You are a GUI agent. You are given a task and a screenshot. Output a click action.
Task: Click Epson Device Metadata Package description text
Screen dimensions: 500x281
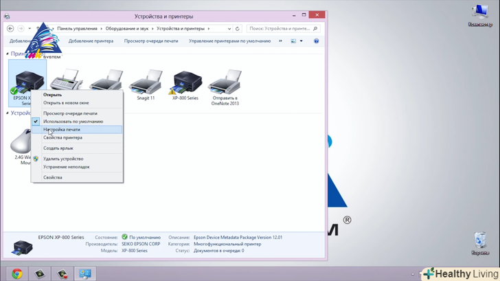238,237
